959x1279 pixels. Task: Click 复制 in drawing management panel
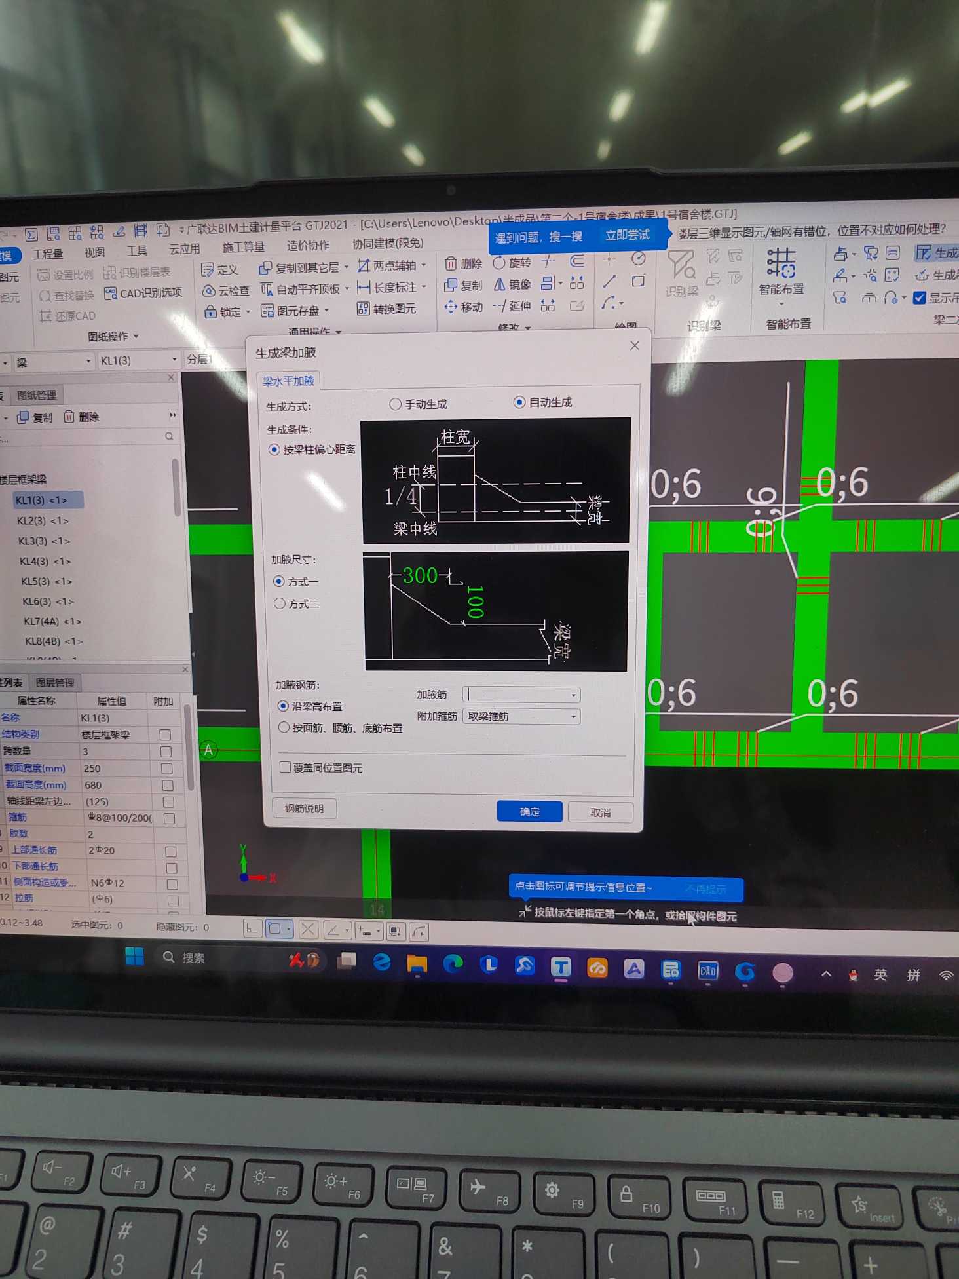35,417
